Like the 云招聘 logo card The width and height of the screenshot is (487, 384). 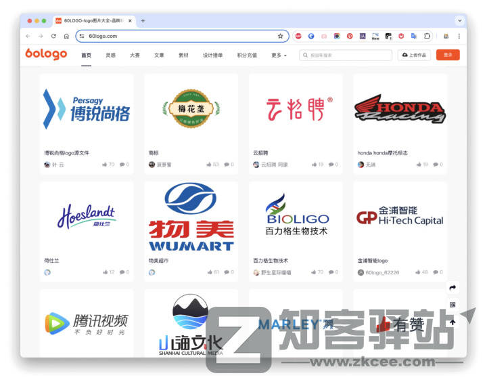click(x=317, y=165)
